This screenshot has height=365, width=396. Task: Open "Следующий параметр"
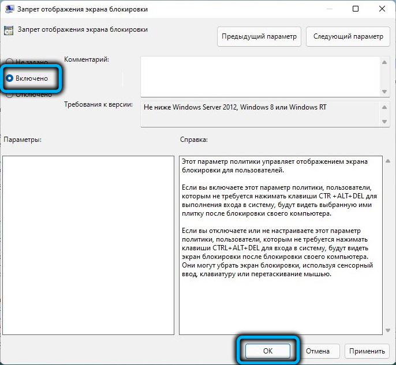point(348,36)
